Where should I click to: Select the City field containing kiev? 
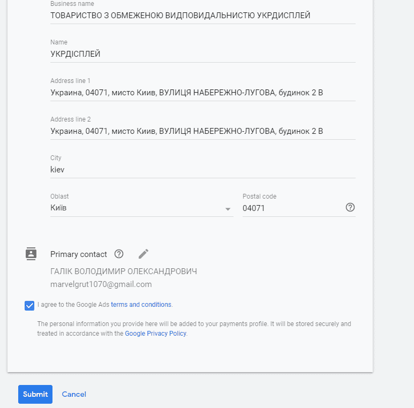(x=203, y=169)
